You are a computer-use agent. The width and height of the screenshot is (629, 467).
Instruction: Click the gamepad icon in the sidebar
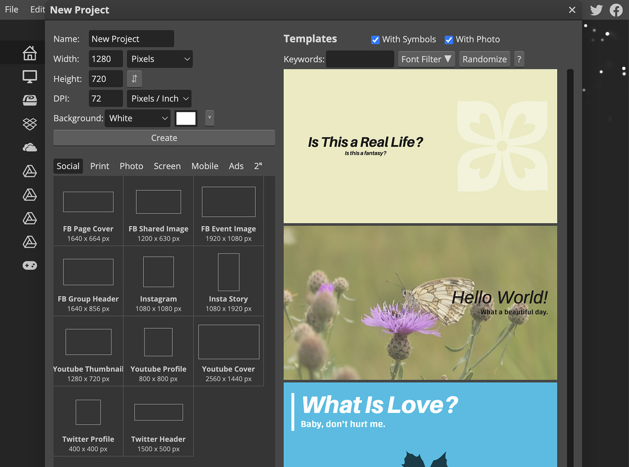pyautogui.click(x=30, y=265)
